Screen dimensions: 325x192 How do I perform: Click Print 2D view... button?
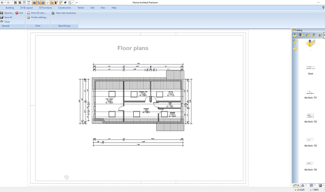[37, 13]
